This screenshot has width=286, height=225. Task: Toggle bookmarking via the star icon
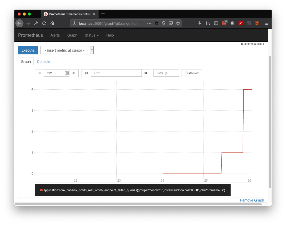tap(178, 23)
